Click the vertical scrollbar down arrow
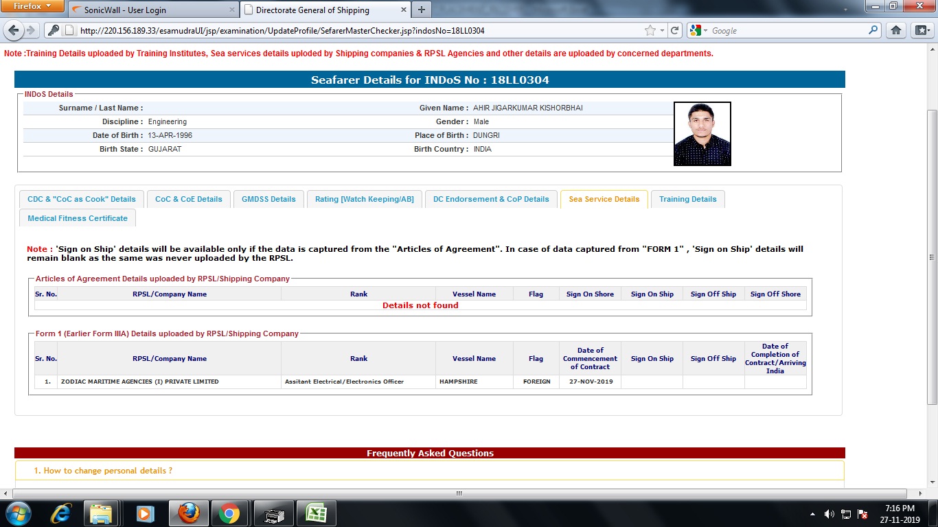The height and width of the screenshot is (527, 938). pyautogui.click(x=932, y=483)
